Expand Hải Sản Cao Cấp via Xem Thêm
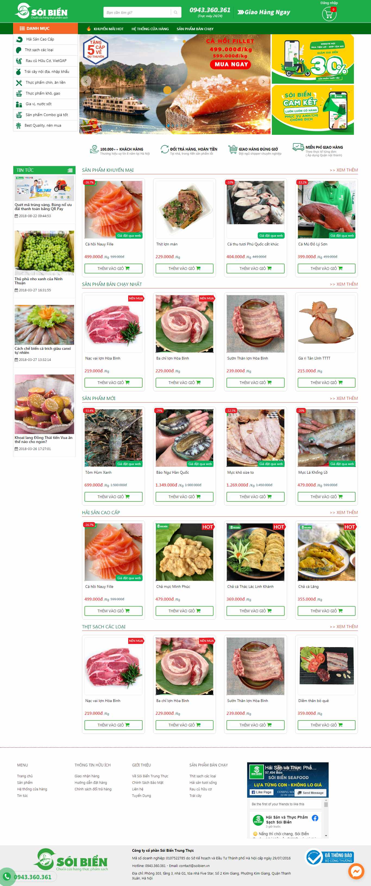The width and height of the screenshot is (371, 886). [x=344, y=513]
